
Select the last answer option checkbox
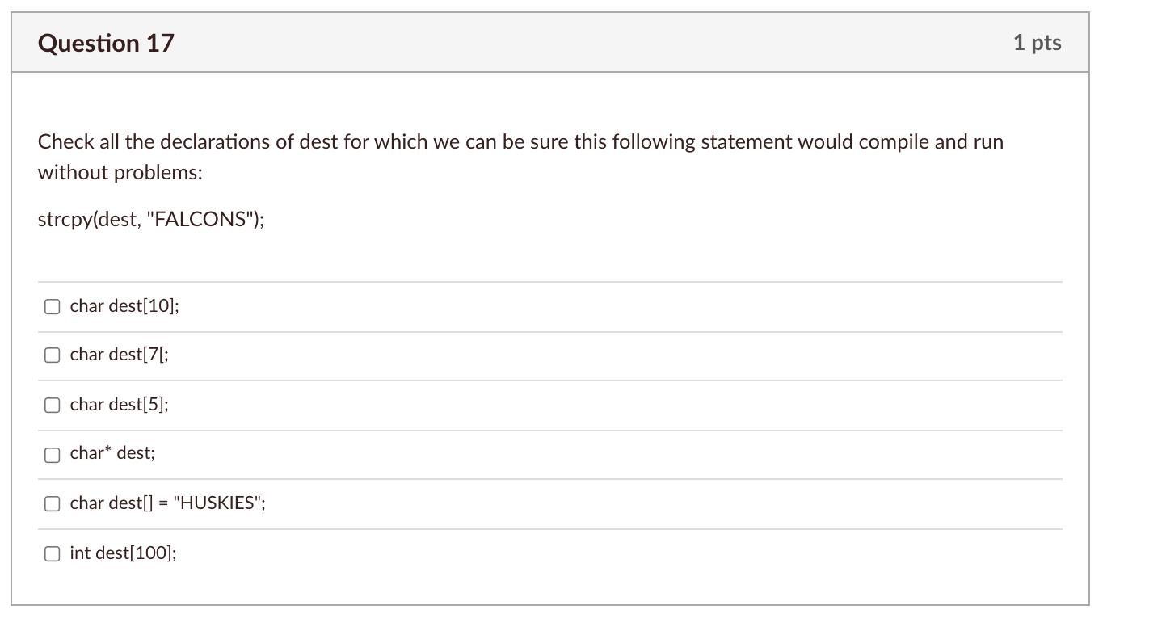pyautogui.click(x=52, y=553)
